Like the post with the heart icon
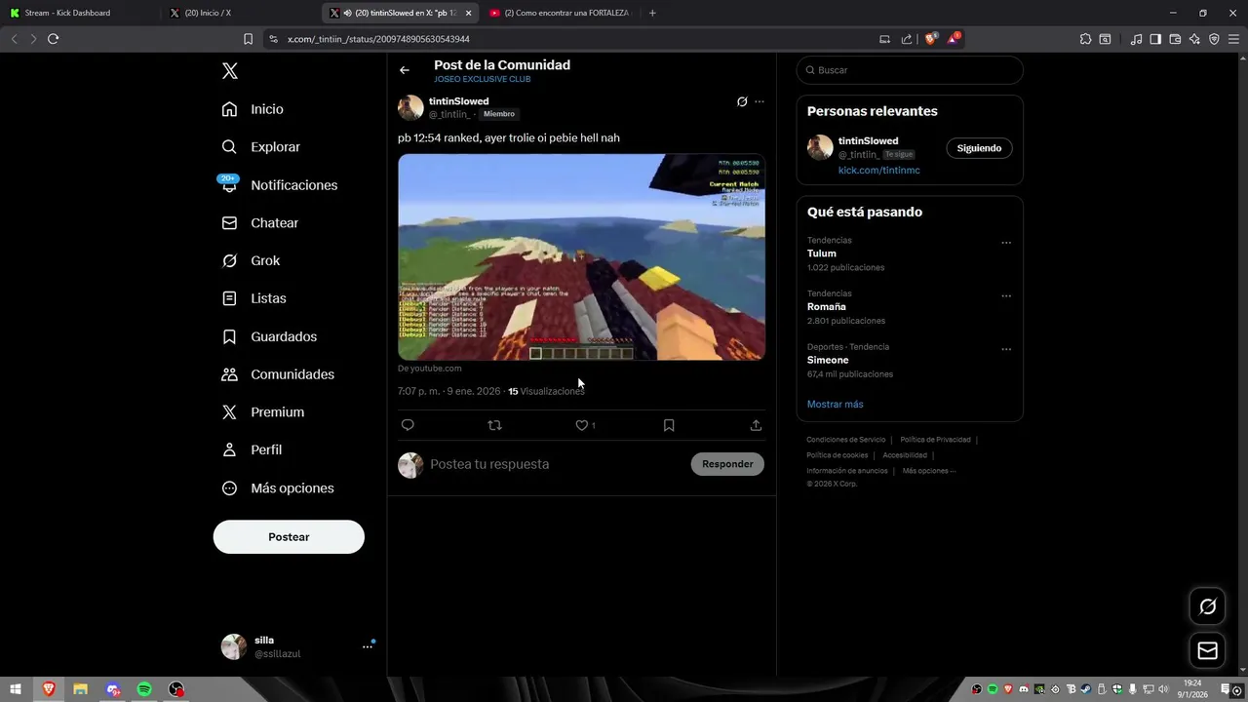Screen dimensions: 1248x702 [x=582, y=425]
